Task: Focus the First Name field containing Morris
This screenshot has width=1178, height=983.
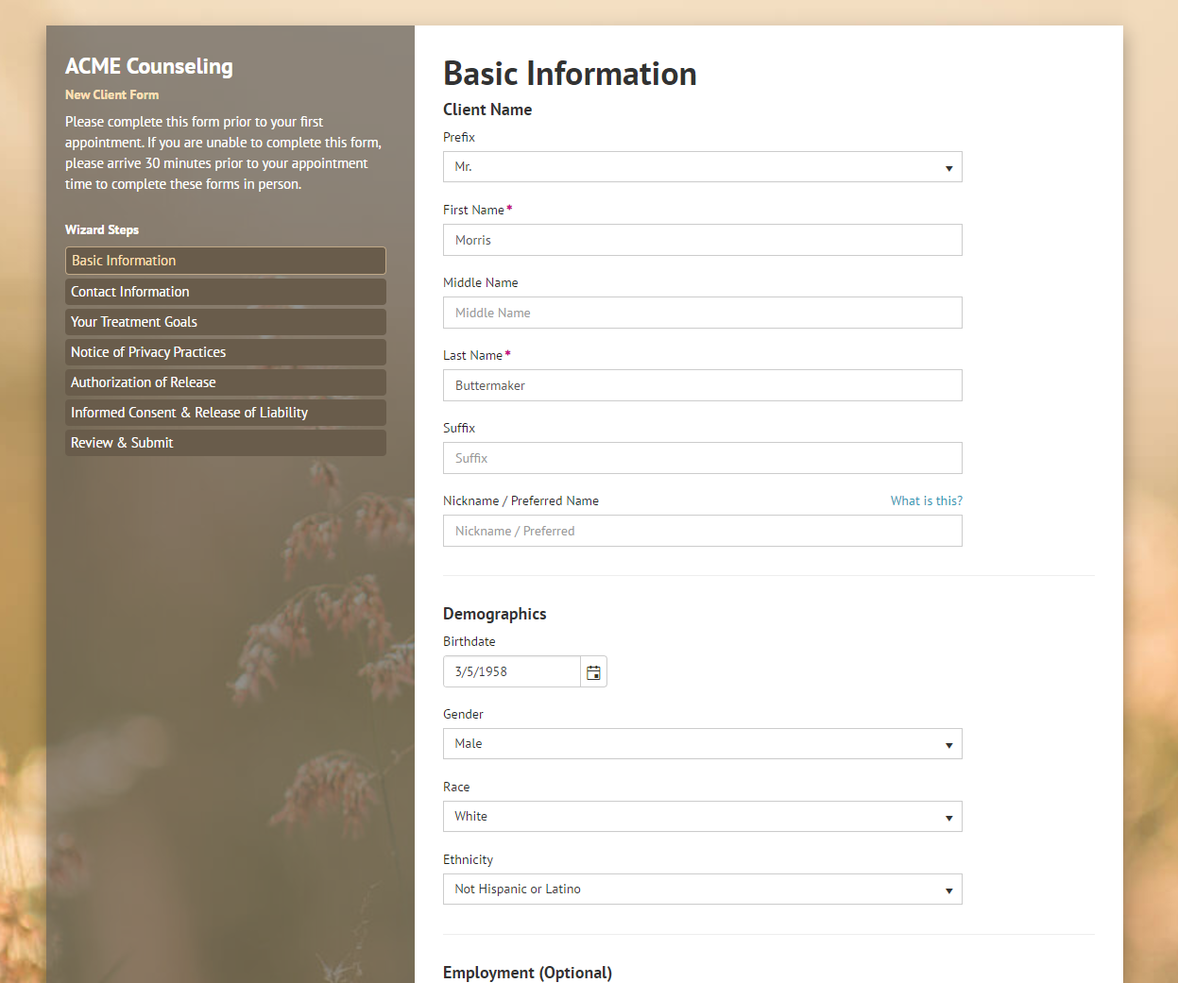Action: click(x=702, y=240)
